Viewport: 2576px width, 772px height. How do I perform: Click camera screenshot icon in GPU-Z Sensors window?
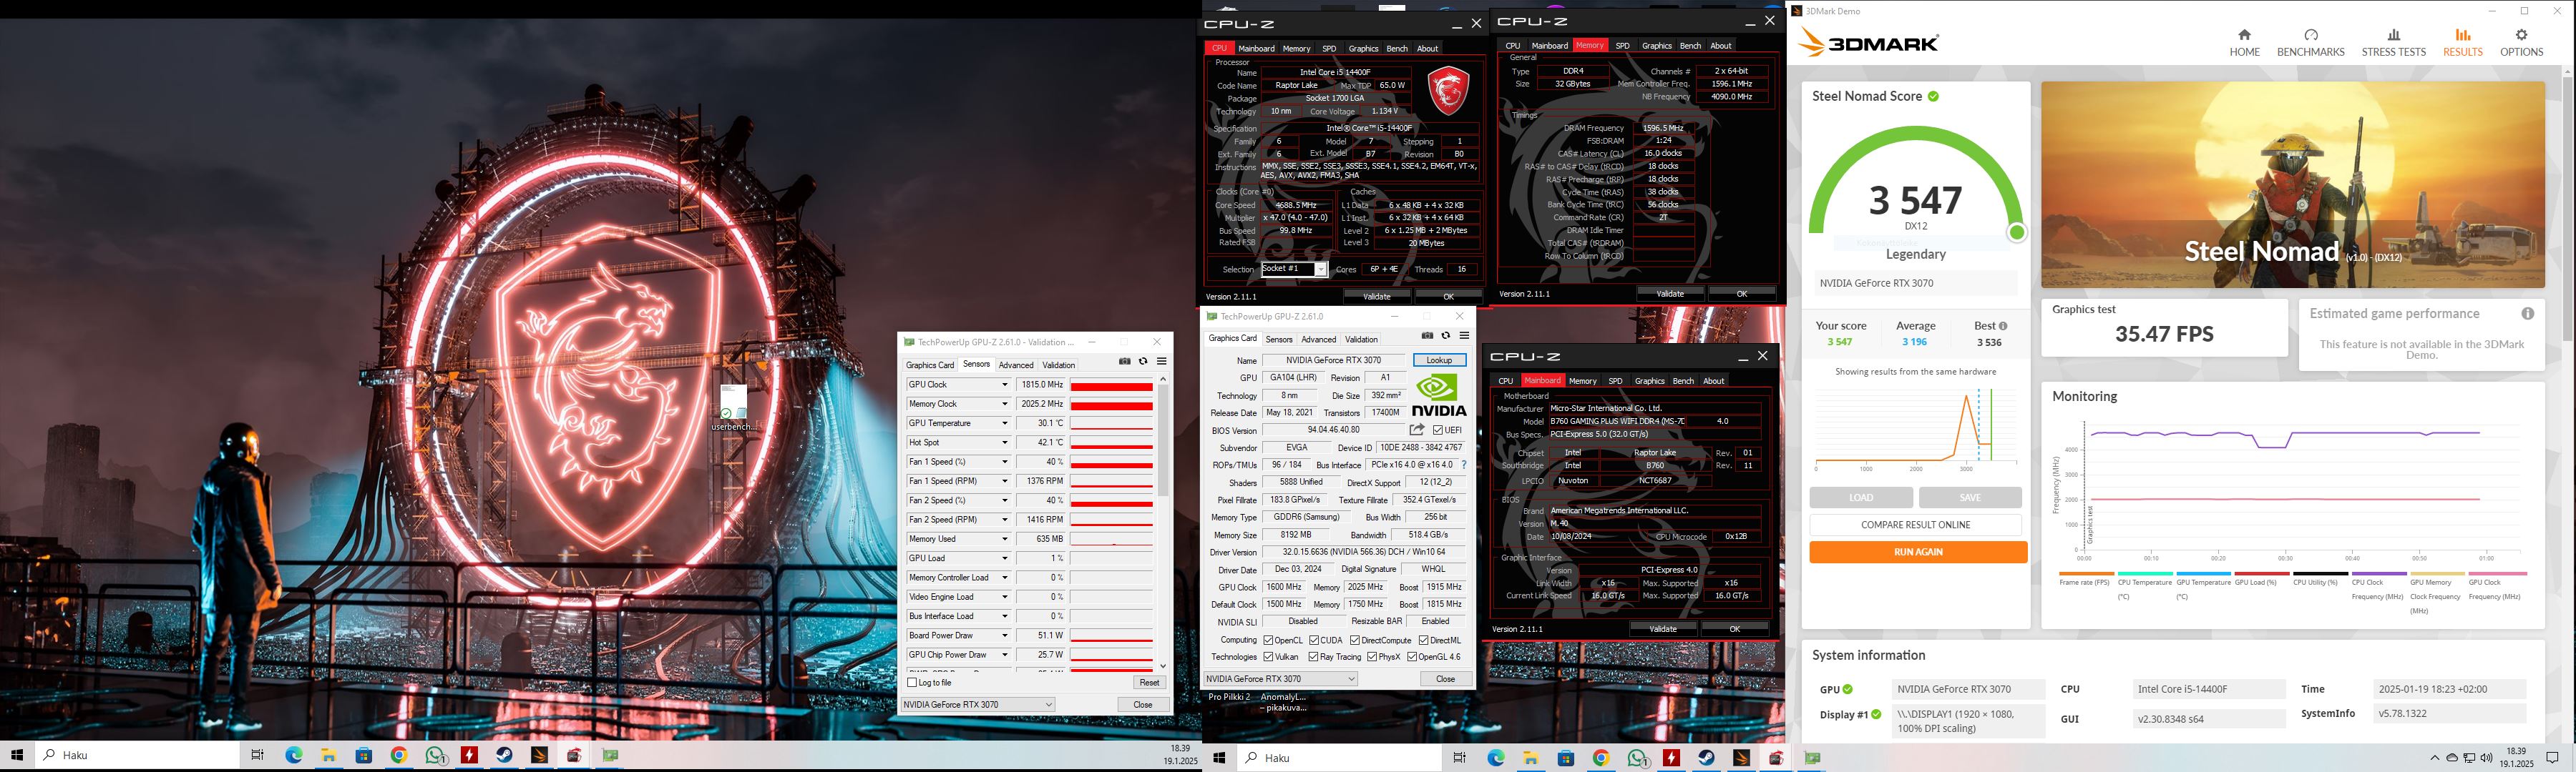(x=1125, y=362)
